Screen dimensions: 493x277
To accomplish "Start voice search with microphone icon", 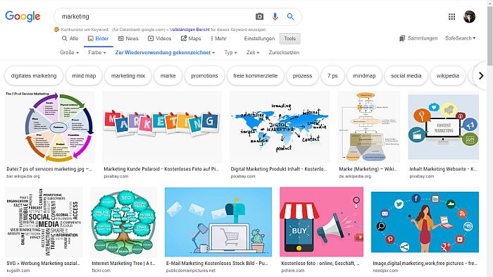I will tap(275, 16).
